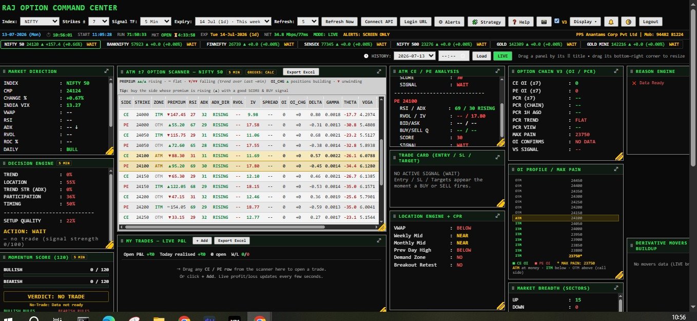Click the + Add trade button

pos(202,240)
